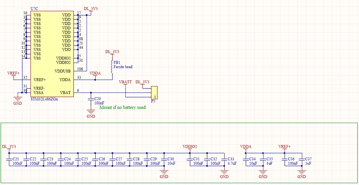
Task: Select the GND symbol below C30
Action: (164, 173)
